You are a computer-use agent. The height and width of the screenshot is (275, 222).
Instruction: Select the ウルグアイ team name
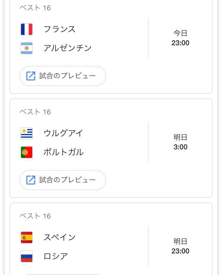tap(63, 133)
